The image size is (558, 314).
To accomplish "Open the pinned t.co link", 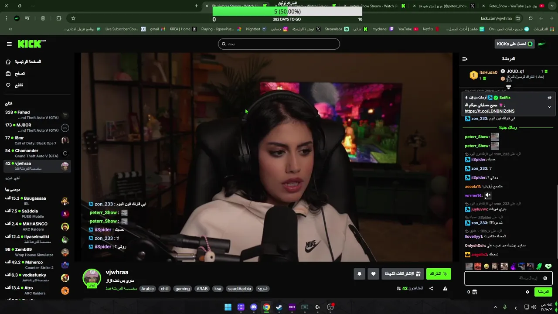I will pos(489,111).
